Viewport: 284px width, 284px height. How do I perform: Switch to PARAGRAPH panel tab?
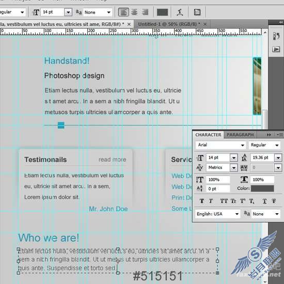(x=240, y=135)
